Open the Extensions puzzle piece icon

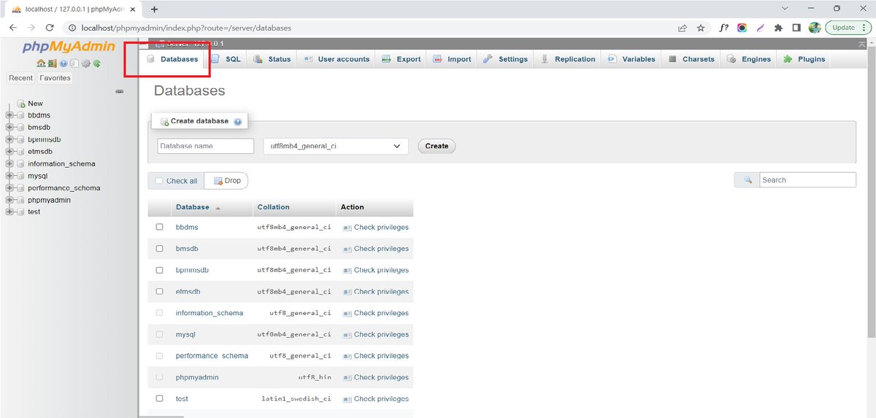tap(778, 28)
